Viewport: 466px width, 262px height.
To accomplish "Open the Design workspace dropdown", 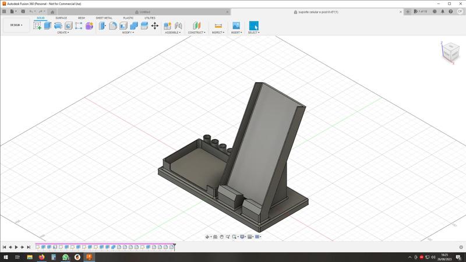I will (x=16, y=25).
